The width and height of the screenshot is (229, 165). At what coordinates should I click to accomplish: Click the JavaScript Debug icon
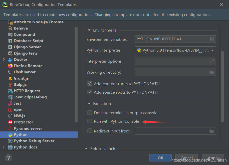(10, 97)
